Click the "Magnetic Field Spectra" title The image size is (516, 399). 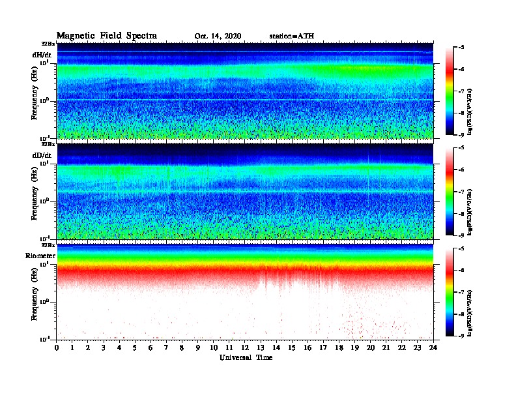pyautogui.click(x=107, y=36)
